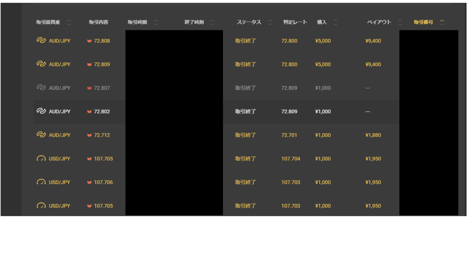Click the AUD/JPY icon beside trade price 72.809
Image resolution: width=469 pixels, height=263 pixels.
(41, 64)
